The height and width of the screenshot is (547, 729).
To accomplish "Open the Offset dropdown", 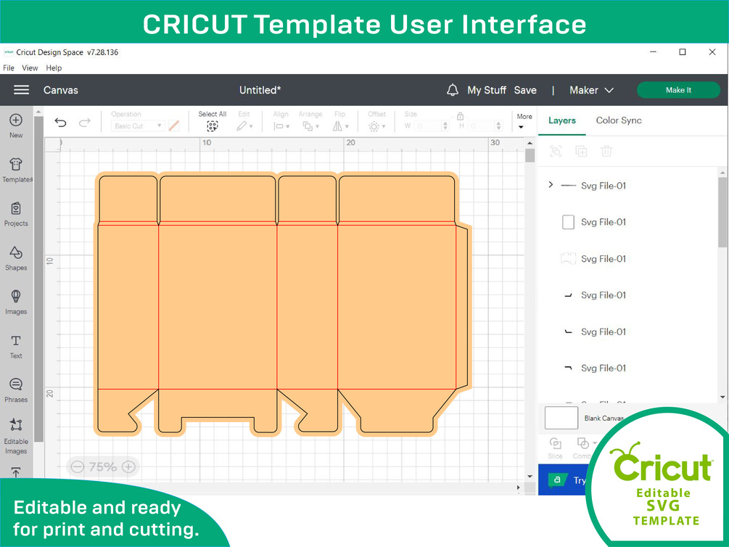I will tap(376, 126).
